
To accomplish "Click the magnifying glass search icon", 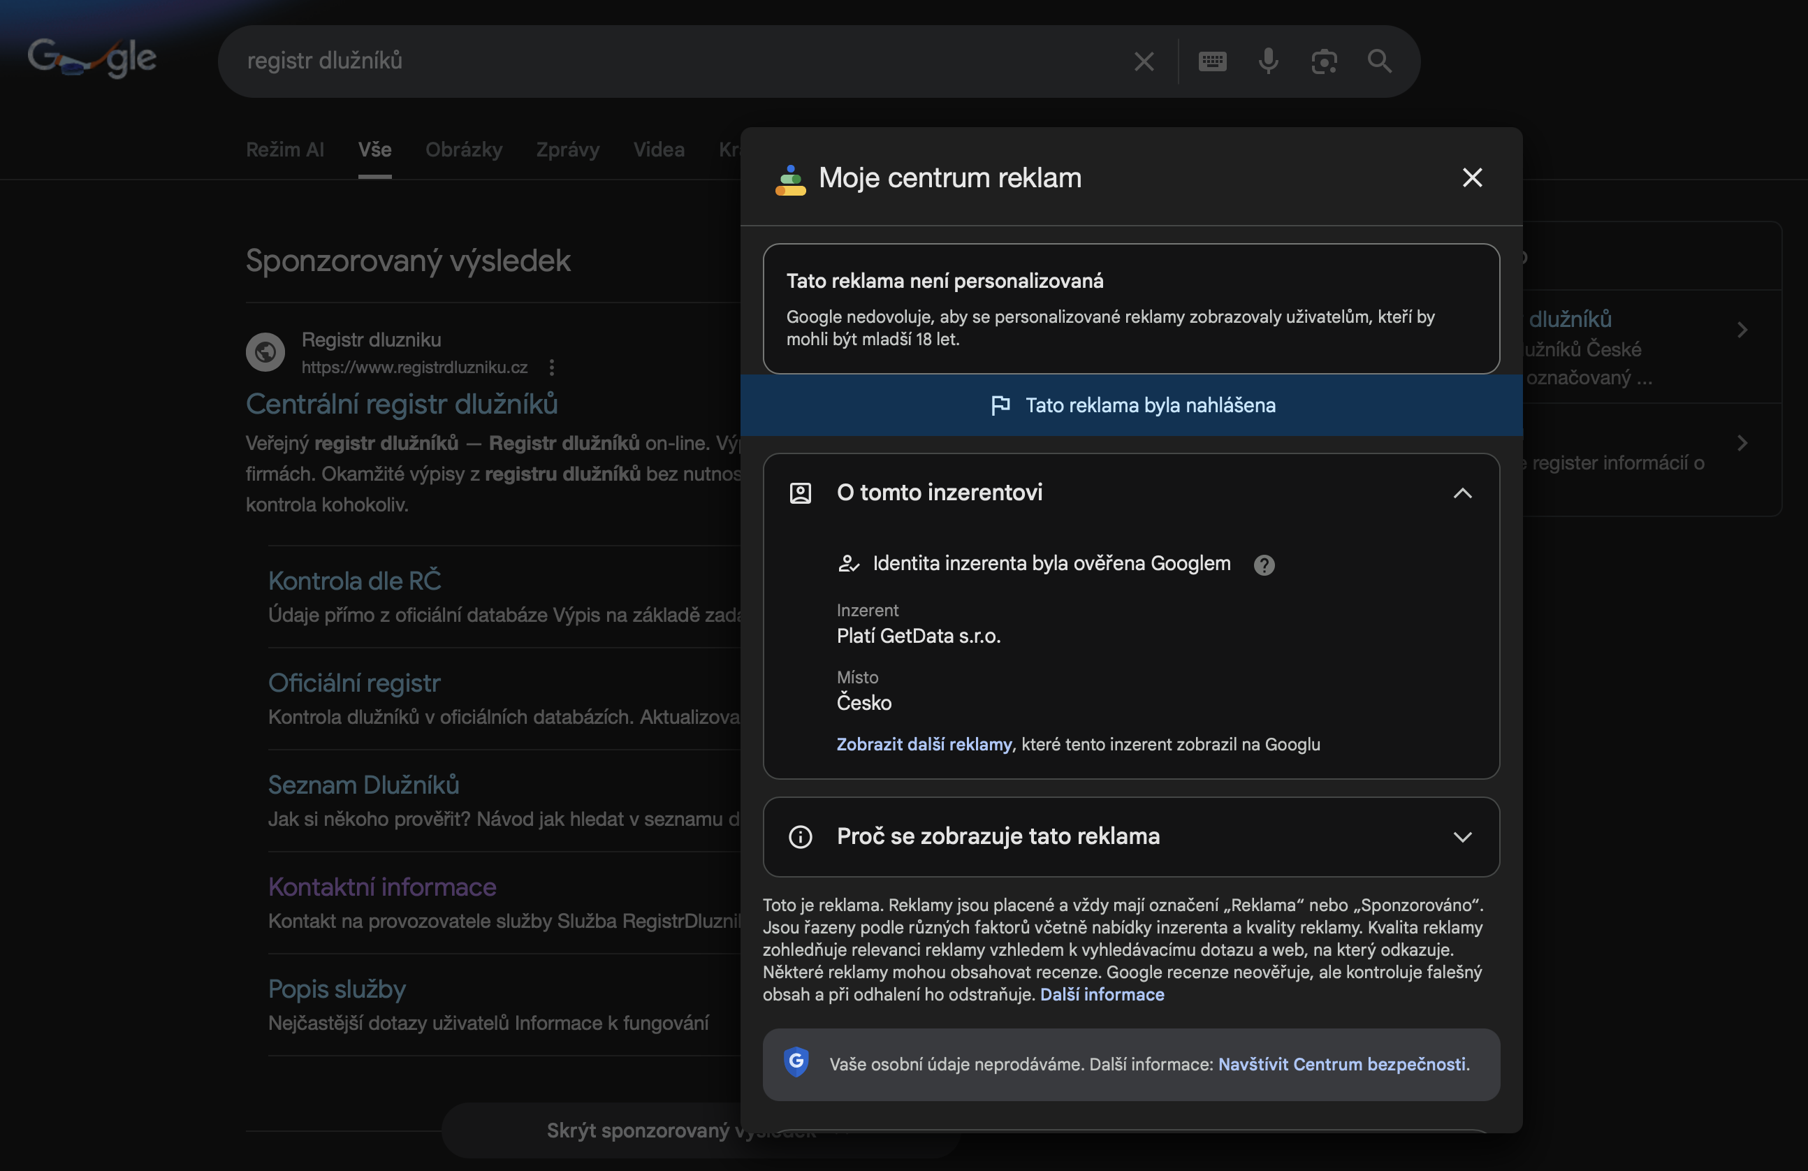I will click(1379, 61).
